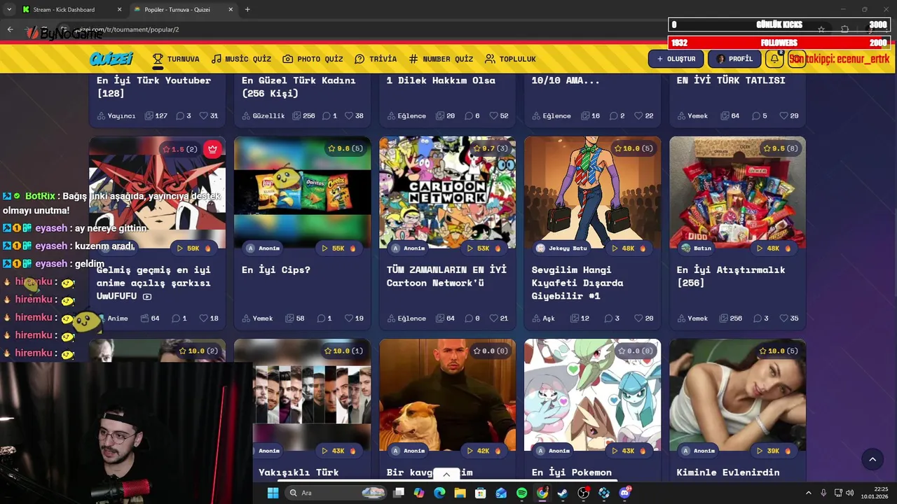Expand the chevron-up panel above taskbar
Viewport: 897px width, 504px height.
pyautogui.click(x=446, y=475)
